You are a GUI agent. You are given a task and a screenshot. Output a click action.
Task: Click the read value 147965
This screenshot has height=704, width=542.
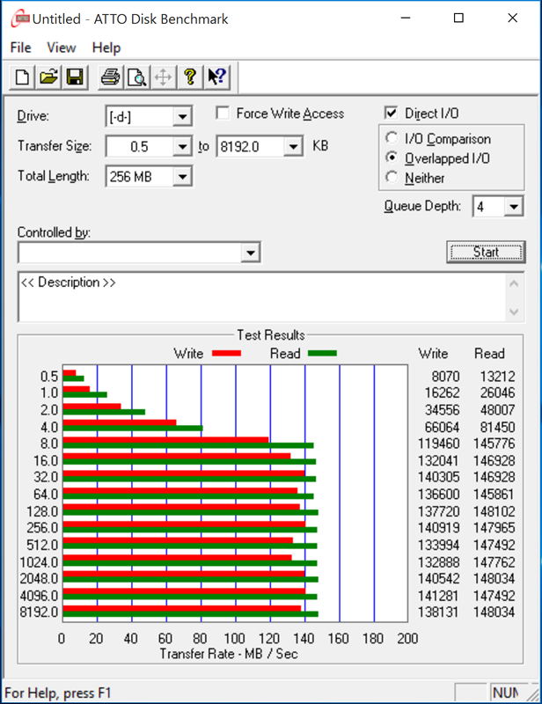pyautogui.click(x=494, y=527)
